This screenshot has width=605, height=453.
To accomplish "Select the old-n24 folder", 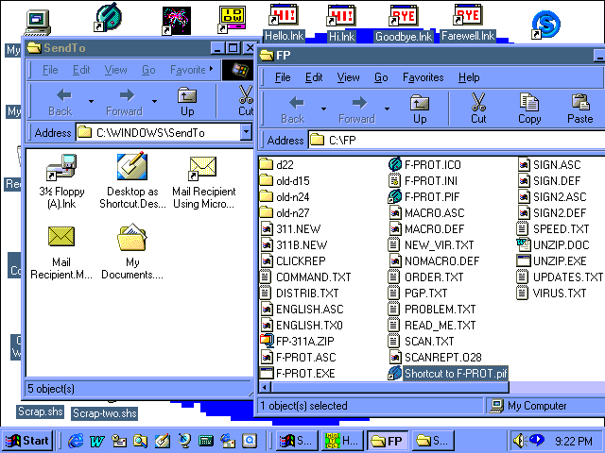I will click(x=293, y=197).
